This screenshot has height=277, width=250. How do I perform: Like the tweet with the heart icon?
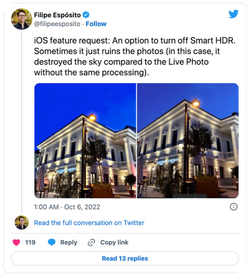(16, 242)
